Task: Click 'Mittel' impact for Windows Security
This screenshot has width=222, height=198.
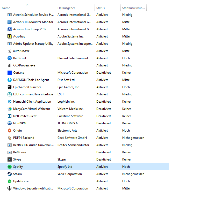Action: [x=126, y=188]
